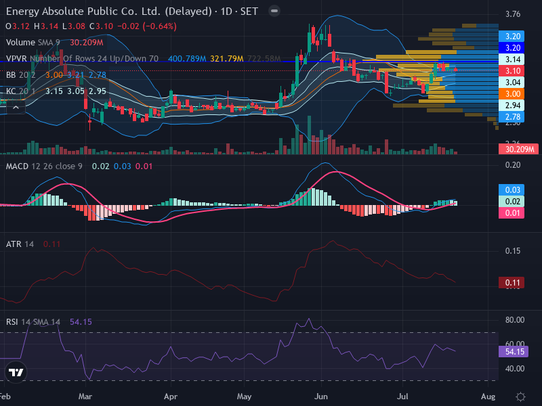Click the Mar label on time axis
Screen dimensions: 542x406
pos(85,397)
